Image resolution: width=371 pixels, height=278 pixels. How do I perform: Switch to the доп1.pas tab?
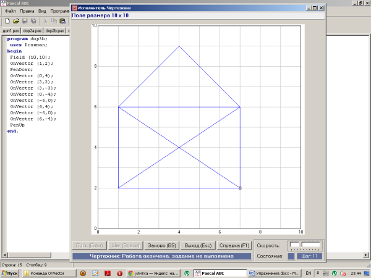pos(11,30)
